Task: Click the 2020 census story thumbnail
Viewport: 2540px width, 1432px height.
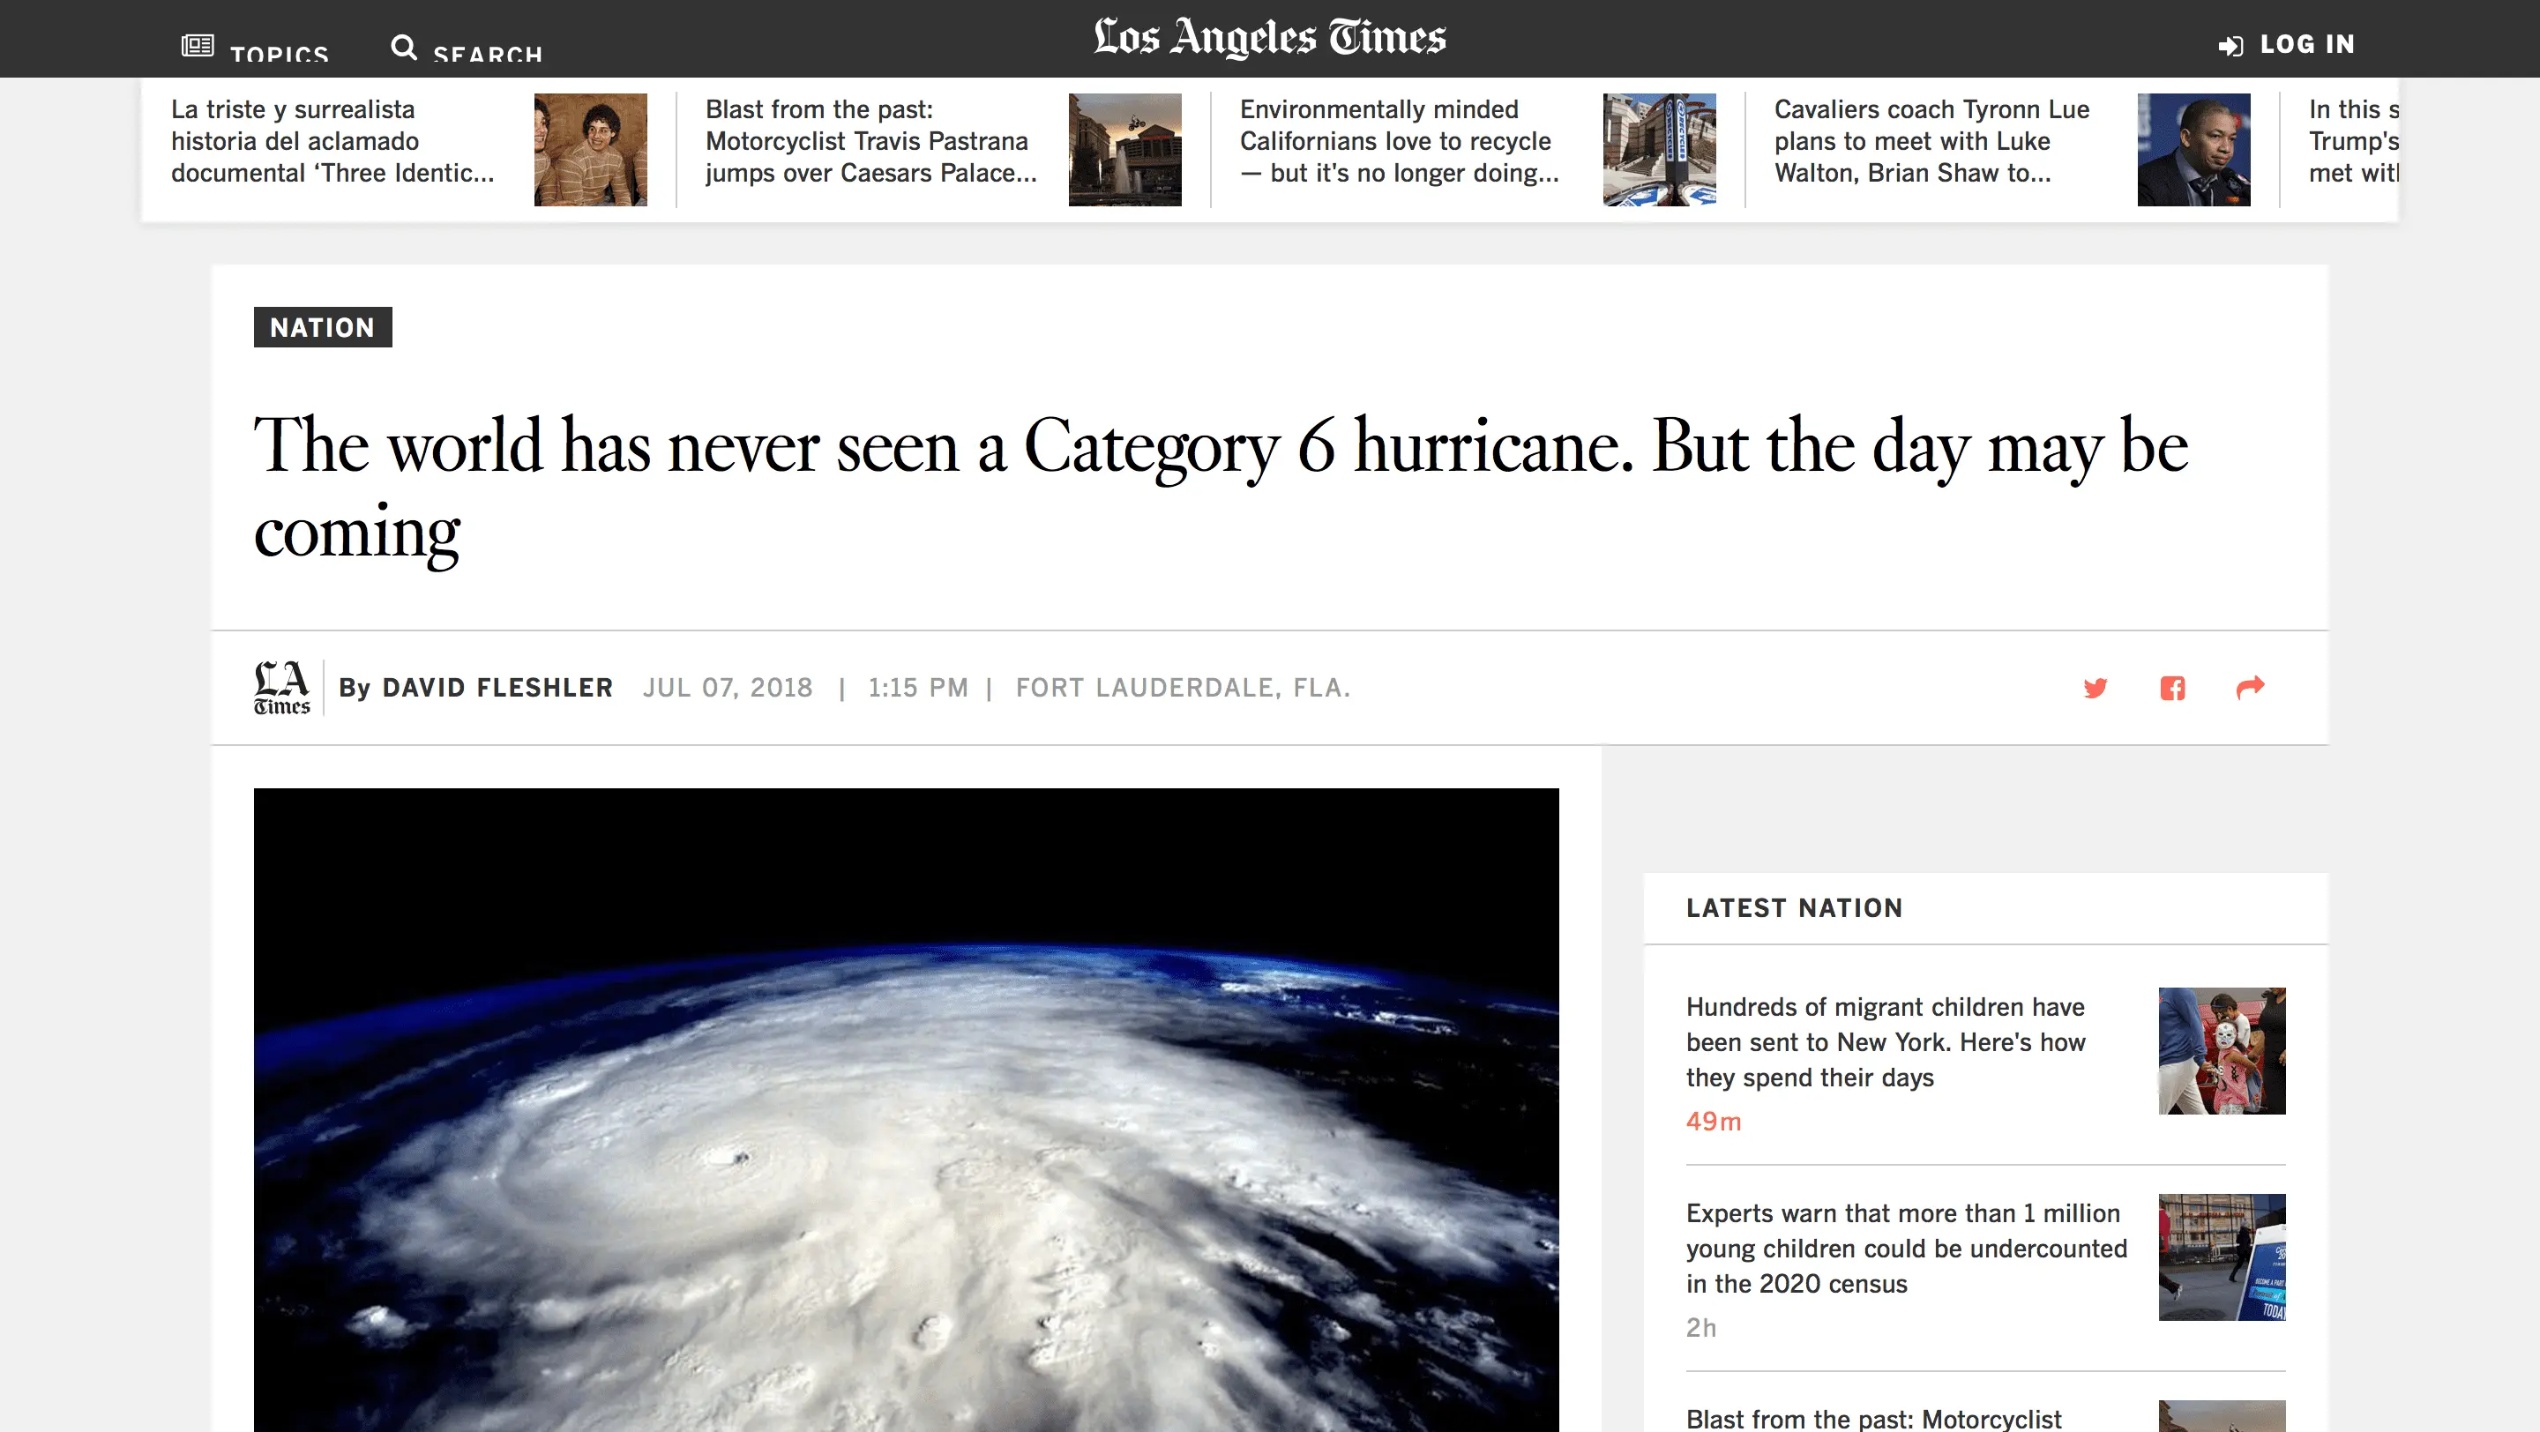Action: coord(2221,1257)
